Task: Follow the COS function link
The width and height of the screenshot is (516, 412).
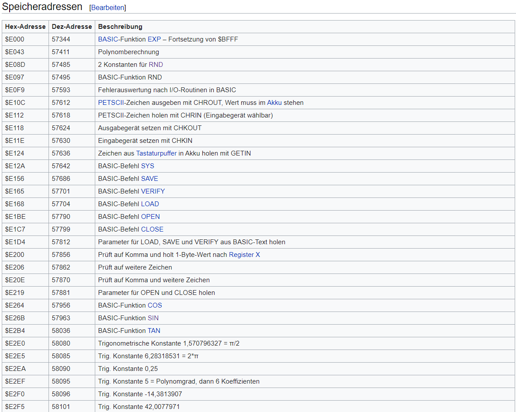Action: coord(155,305)
